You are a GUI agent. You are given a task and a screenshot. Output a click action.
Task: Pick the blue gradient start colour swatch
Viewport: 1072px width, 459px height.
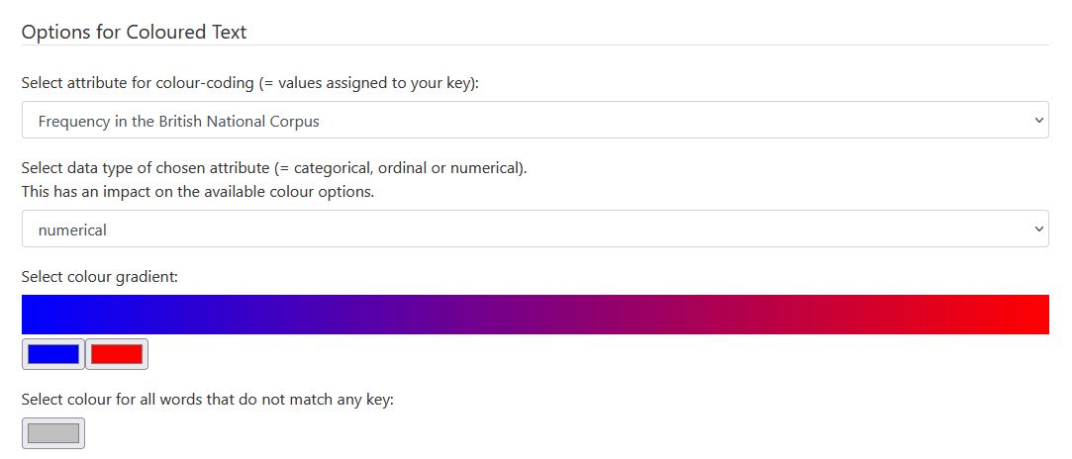pyautogui.click(x=53, y=354)
